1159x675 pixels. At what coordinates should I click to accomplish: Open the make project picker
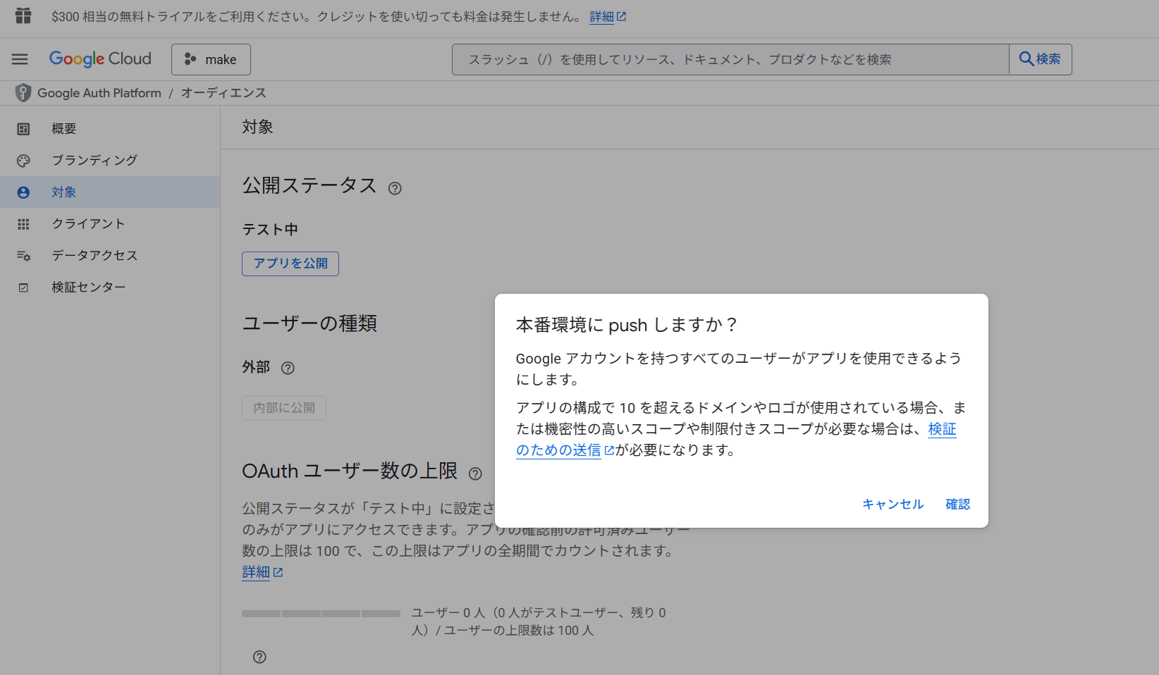coord(211,59)
